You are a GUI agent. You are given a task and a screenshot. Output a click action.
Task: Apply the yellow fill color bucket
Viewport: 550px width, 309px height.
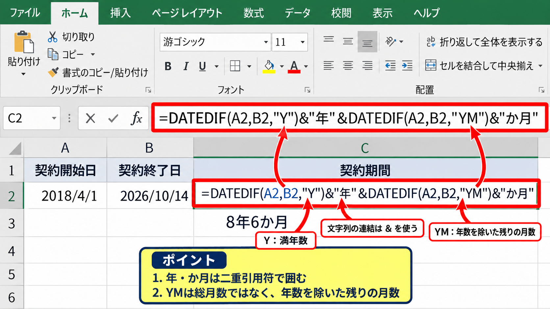269,67
